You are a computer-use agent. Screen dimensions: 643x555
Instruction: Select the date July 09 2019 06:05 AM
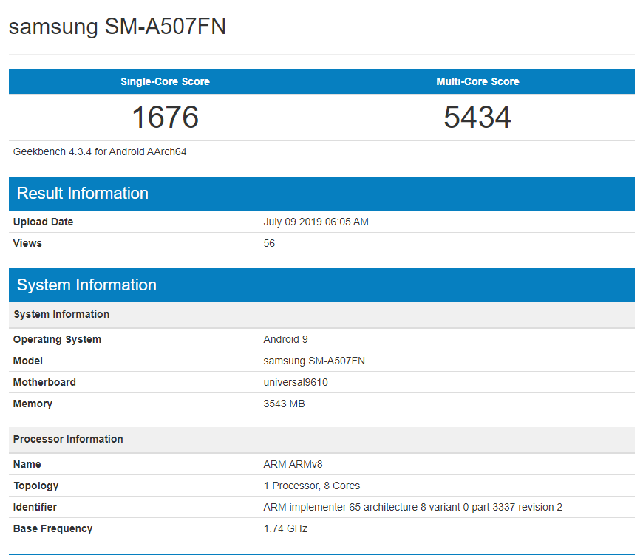316,222
